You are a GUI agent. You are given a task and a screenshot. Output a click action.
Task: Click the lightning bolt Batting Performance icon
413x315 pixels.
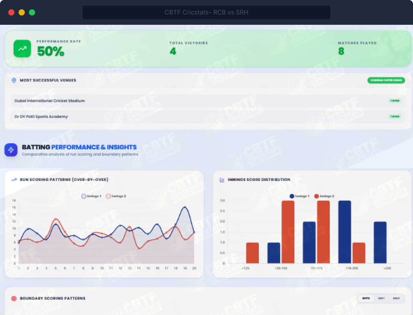(11, 150)
